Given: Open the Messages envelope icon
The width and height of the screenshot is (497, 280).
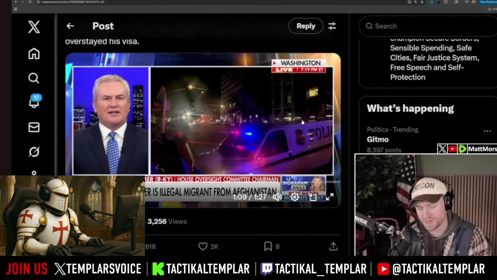Looking at the screenshot, I should coord(34,128).
